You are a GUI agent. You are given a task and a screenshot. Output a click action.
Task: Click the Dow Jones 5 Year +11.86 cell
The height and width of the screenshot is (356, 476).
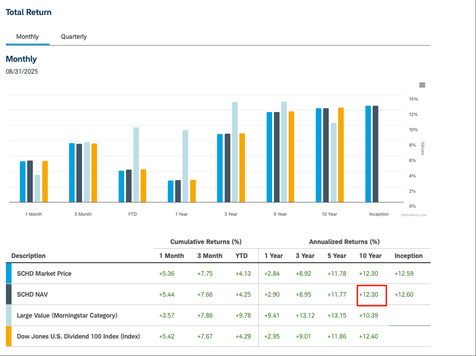[337, 336]
